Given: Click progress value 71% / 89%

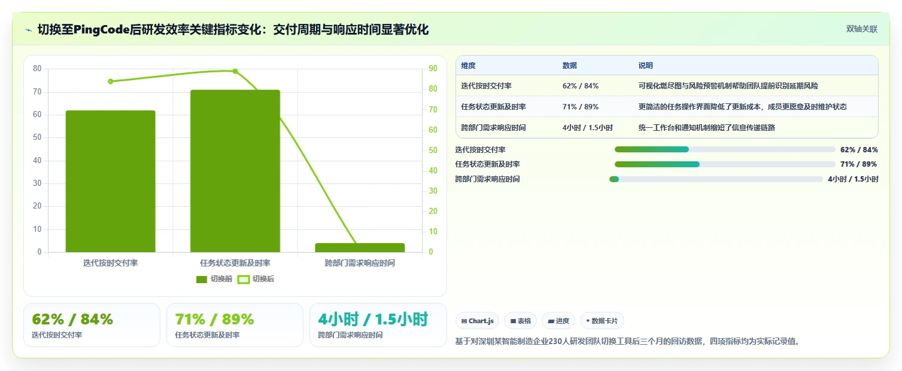Looking at the screenshot, I should click(859, 164).
